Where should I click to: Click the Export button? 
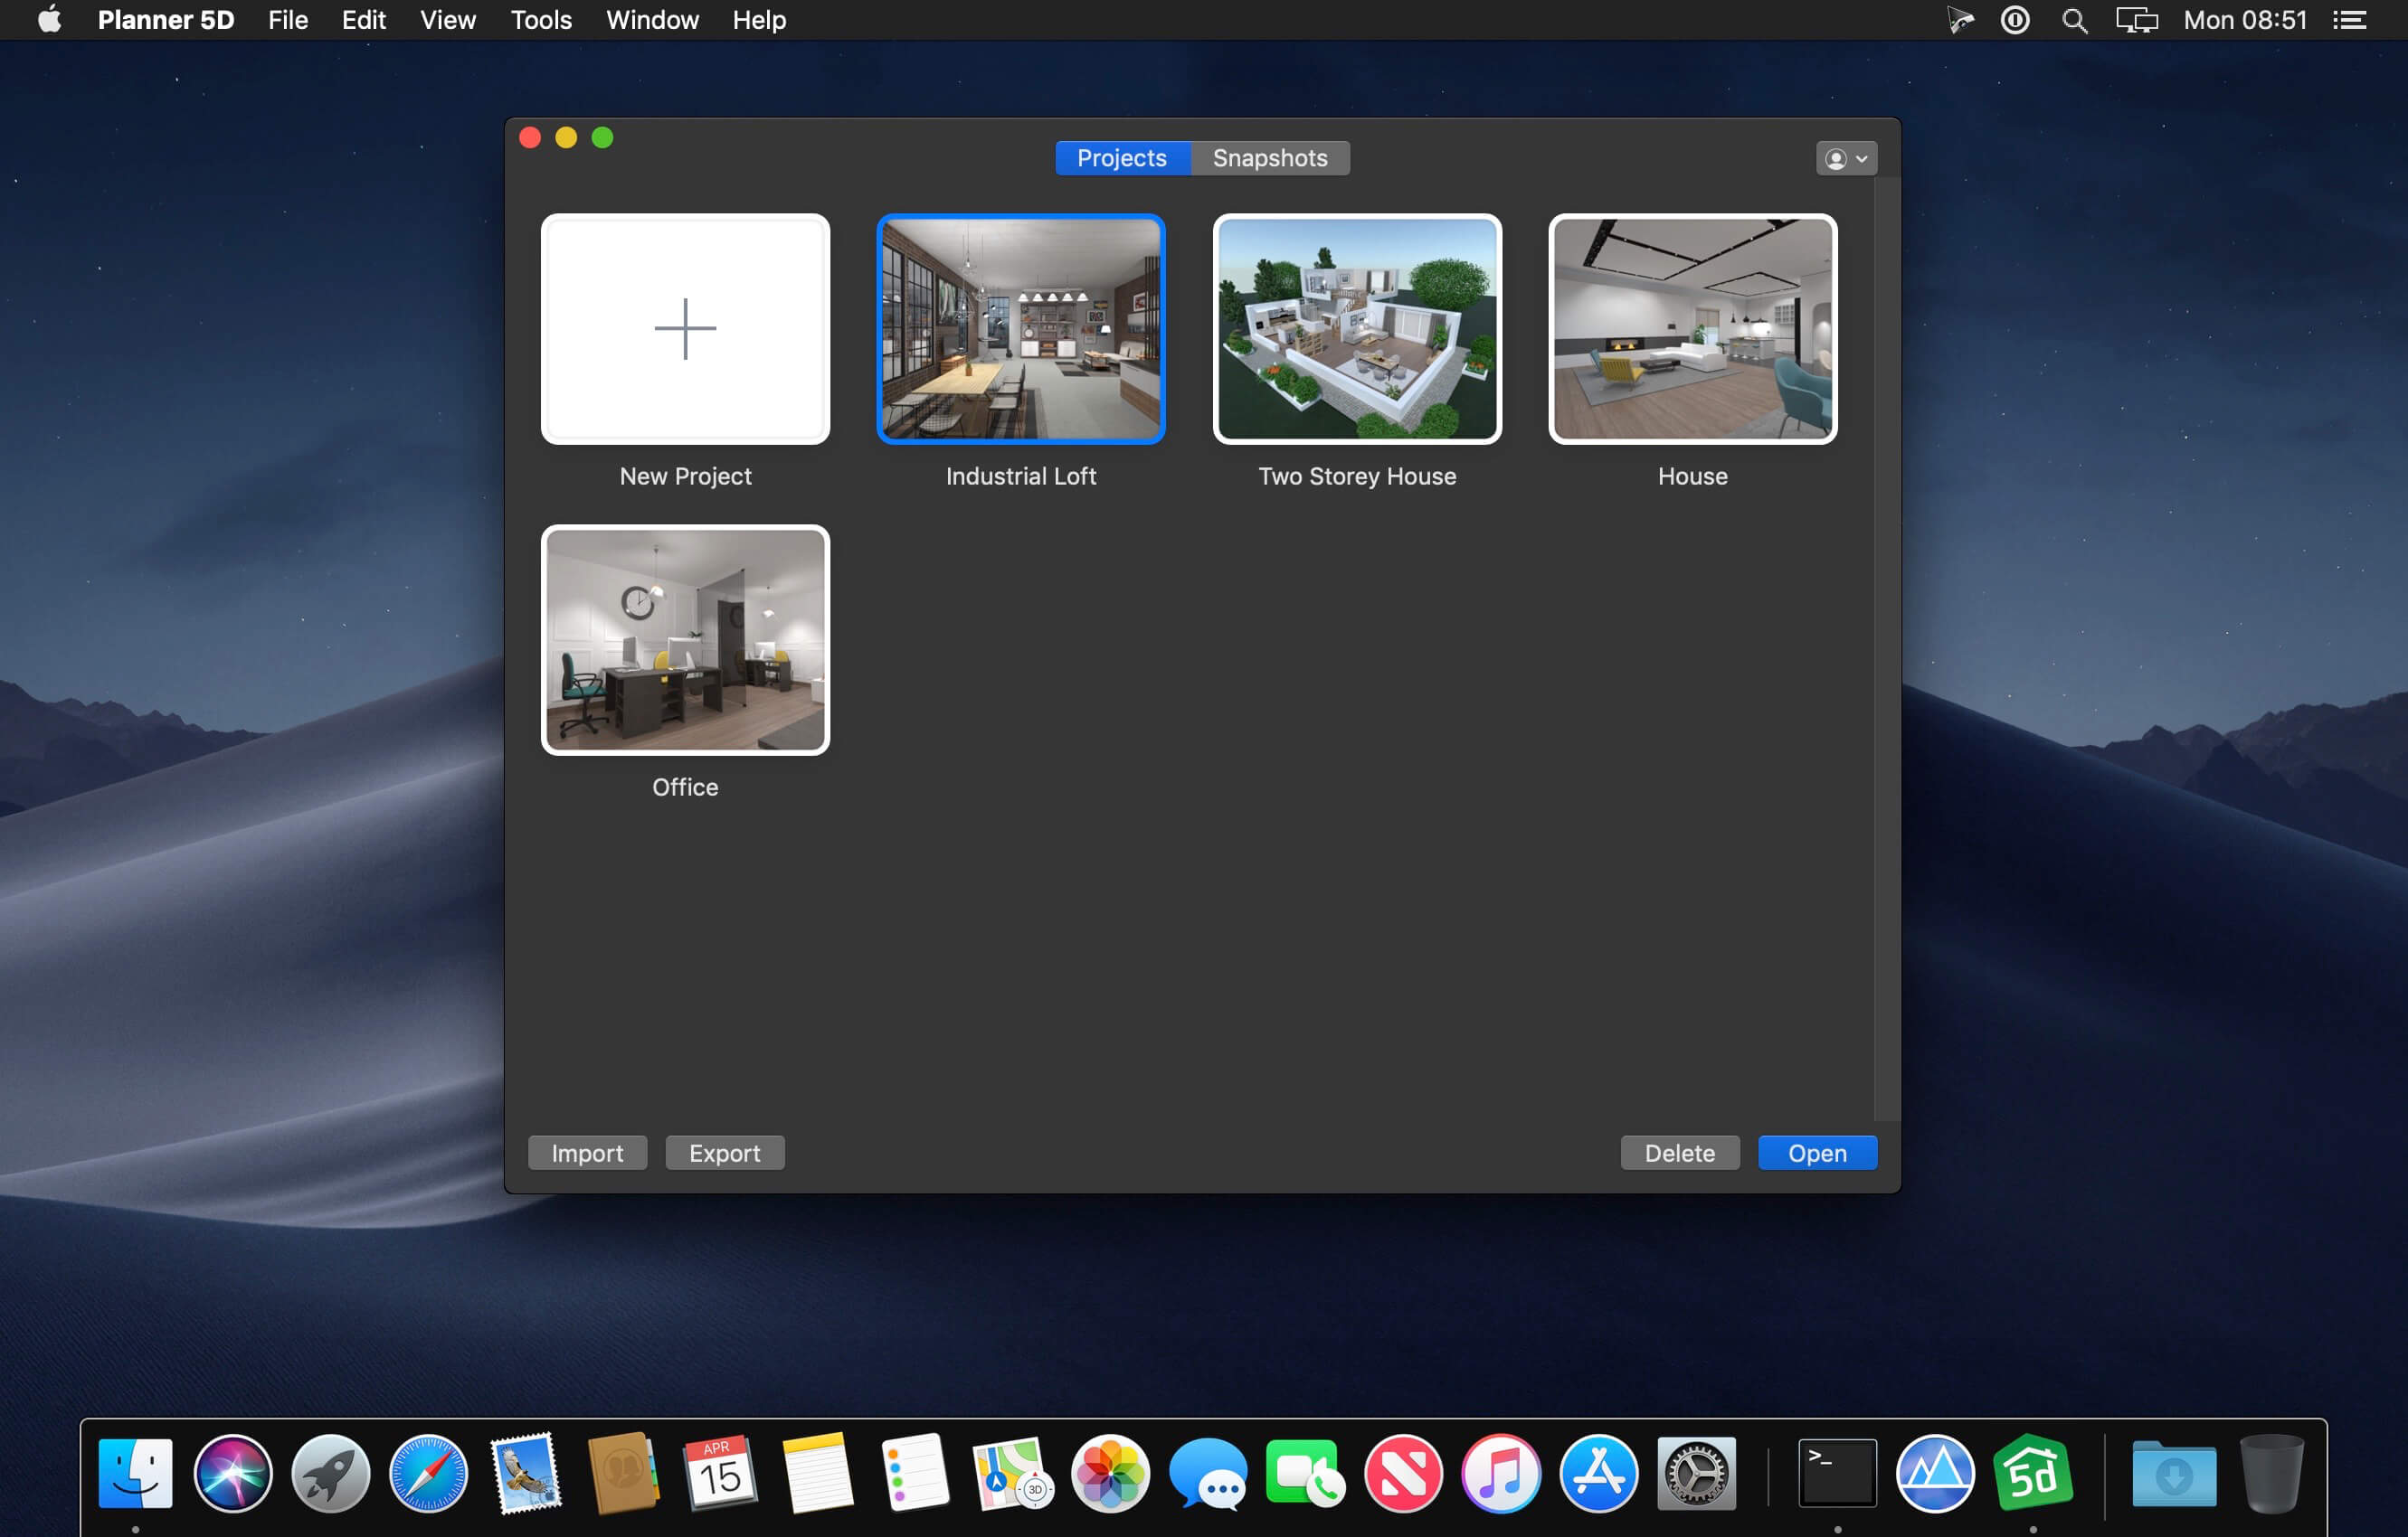pyautogui.click(x=724, y=1152)
